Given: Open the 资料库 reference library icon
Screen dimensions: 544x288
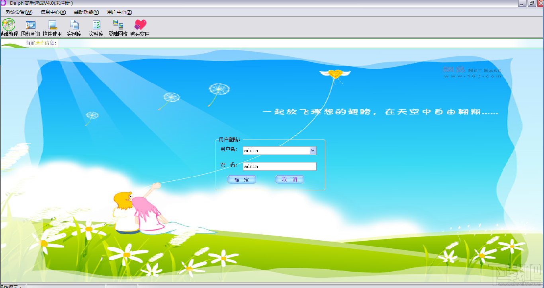Looking at the screenshot, I should [96, 28].
